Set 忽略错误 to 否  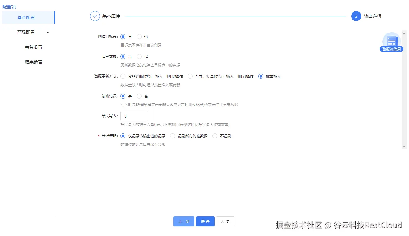click(x=139, y=96)
